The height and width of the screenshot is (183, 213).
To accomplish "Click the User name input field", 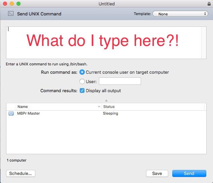I will (120, 81).
